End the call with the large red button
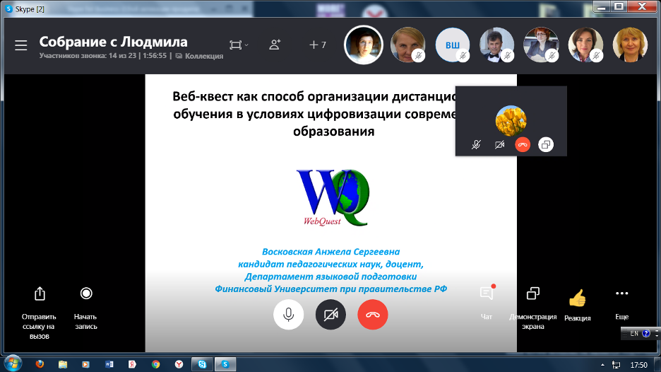The width and height of the screenshot is (661, 372). 373,315
